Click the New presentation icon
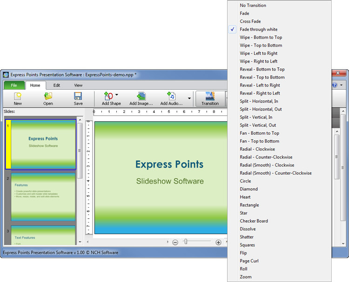The height and width of the screenshot is (282, 349). pyautogui.click(x=18, y=96)
